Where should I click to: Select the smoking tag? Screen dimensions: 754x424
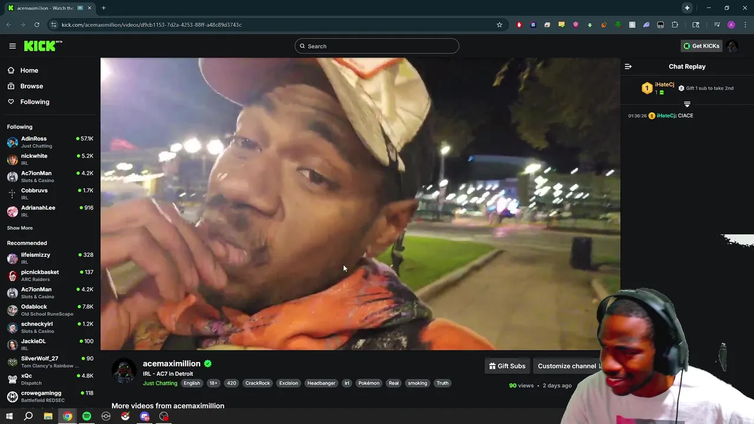[418, 383]
